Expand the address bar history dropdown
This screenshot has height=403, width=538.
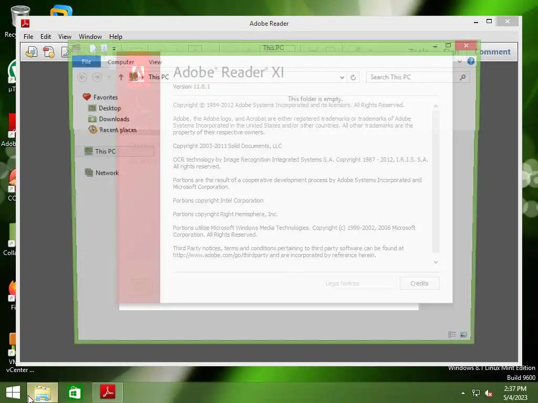tap(342, 78)
